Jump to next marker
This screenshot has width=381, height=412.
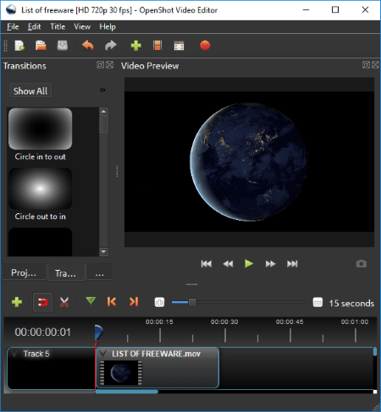(134, 302)
